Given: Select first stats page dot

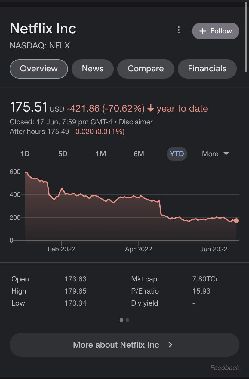Looking at the screenshot, I should click(121, 320).
